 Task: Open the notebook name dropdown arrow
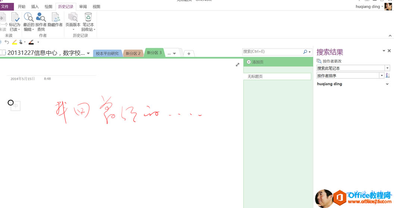click(88, 53)
